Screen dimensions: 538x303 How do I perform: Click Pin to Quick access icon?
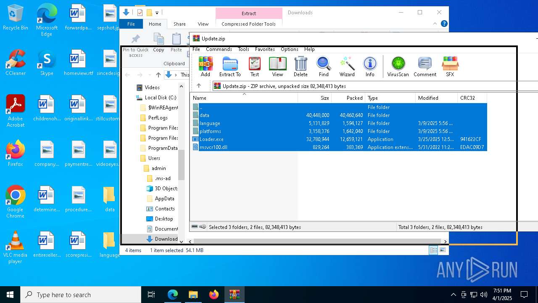(x=135, y=45)
